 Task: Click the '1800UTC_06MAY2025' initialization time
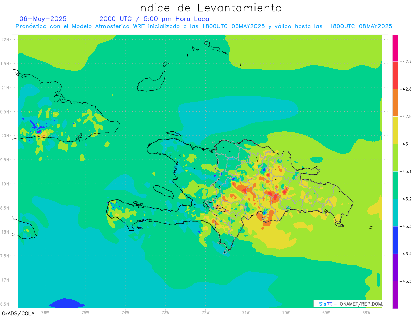coord(234,26)
